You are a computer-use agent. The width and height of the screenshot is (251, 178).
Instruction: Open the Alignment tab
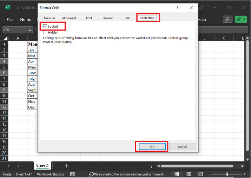tap(69, 18)
